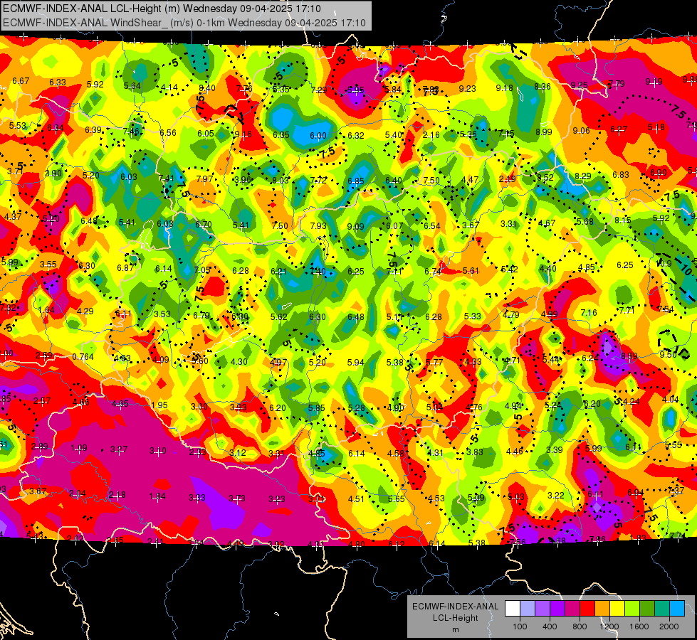Click the wind shear value 8.99

[544, 132]
